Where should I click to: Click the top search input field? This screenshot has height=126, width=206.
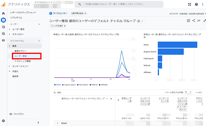(119, 4)
